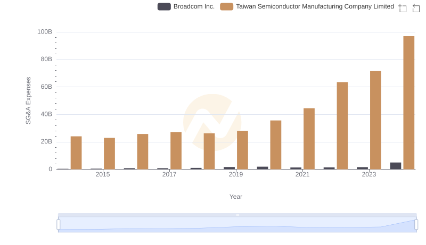This screenshot has width=426, height=245.
Task: Select the Broadcom bar for 2020
Action: (x=263, y=168)
